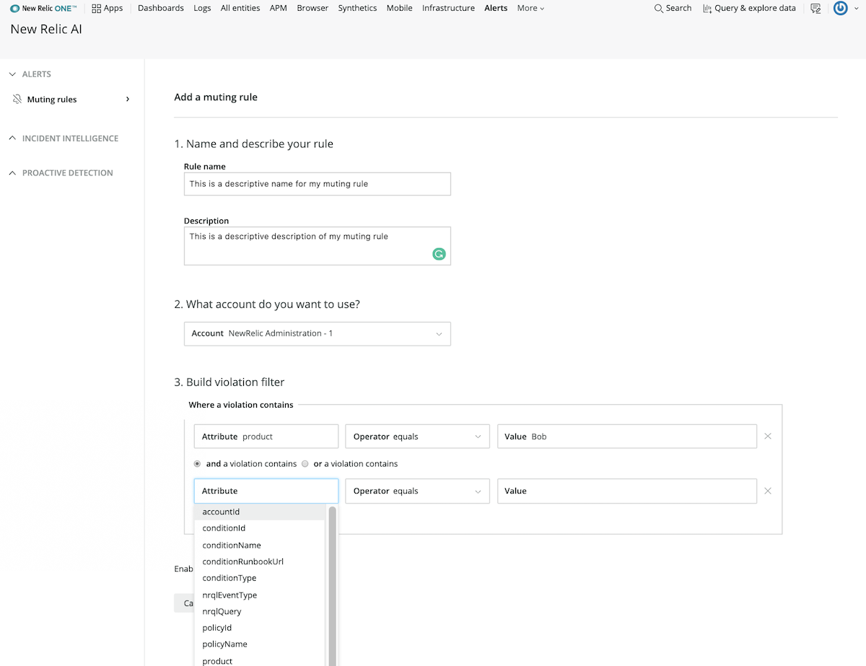866x666 pixels.
Task: Expand the INCIDENT INTELLIGENCE section
Action: [63, 138]
